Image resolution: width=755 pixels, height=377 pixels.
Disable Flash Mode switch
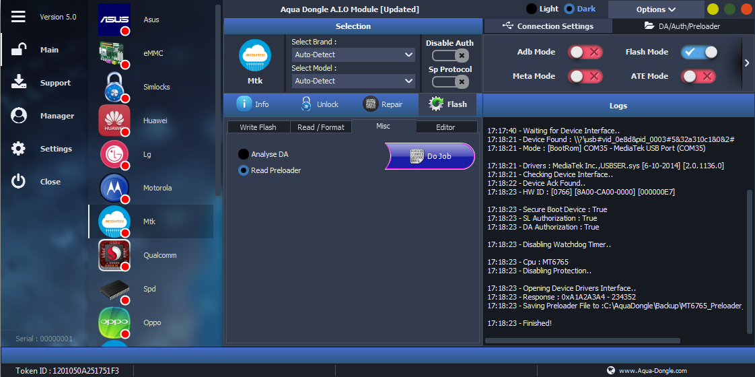(698, 52)
